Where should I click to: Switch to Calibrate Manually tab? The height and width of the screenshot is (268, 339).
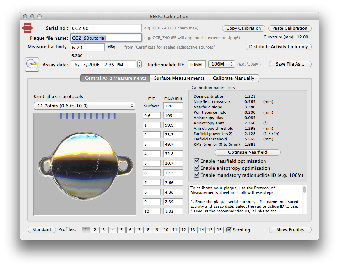click(233, 78)
